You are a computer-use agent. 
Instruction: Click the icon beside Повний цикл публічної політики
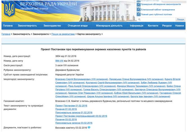[x=139, y=14]
